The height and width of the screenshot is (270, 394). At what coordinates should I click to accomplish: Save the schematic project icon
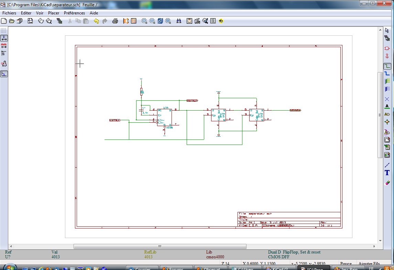point(20,21)
